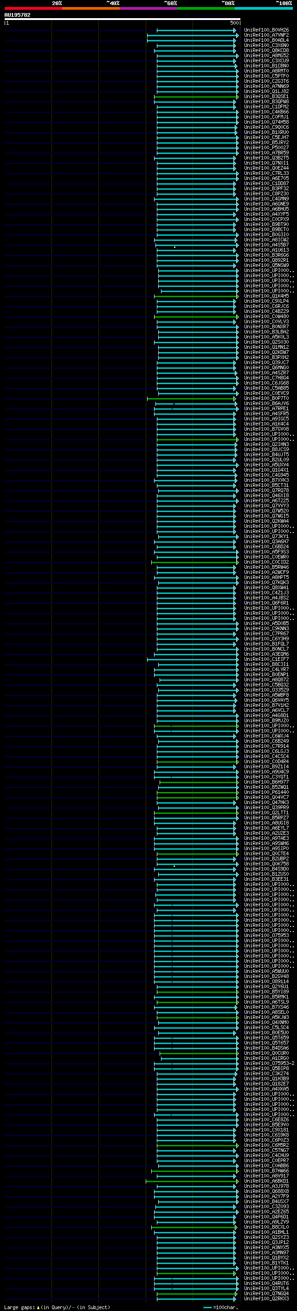Viewport: 297px width, 1311px height.
Task: Click the red ~20% legend color segment
Action: point(33,8)
